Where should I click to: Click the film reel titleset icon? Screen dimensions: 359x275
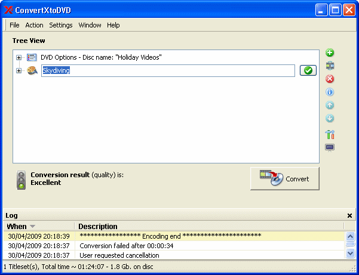point(32,70)
